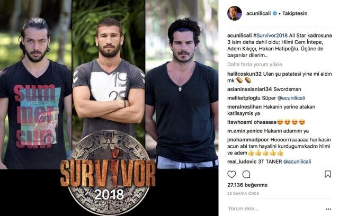
Task: Open meliketploglu commenter profile
Action: click(x=244, y=98)
